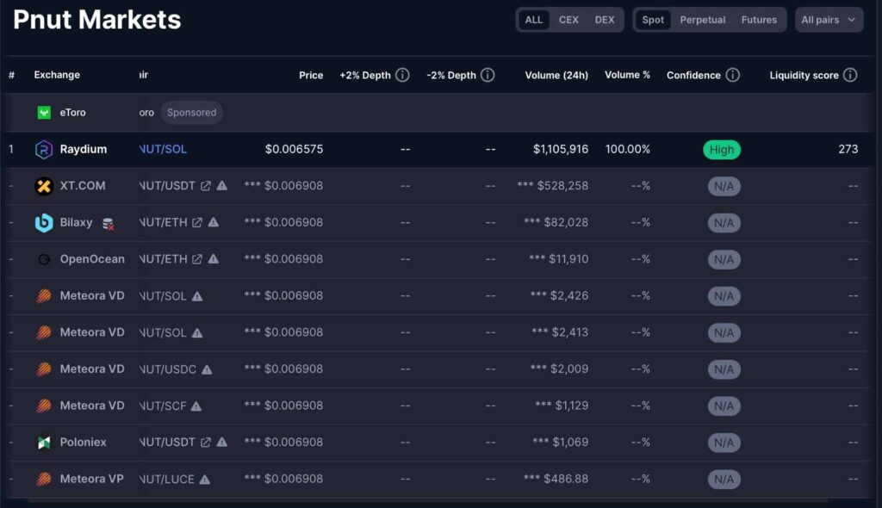The width and height of the screenshot is (882, 508).
Task: Click the XT.COM exchange logo icon
Action: (44, 186)
